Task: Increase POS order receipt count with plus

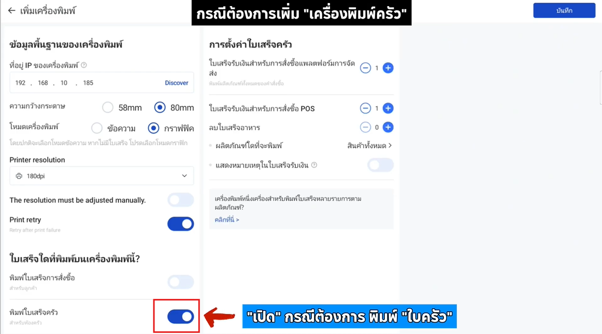Action: 388,109
